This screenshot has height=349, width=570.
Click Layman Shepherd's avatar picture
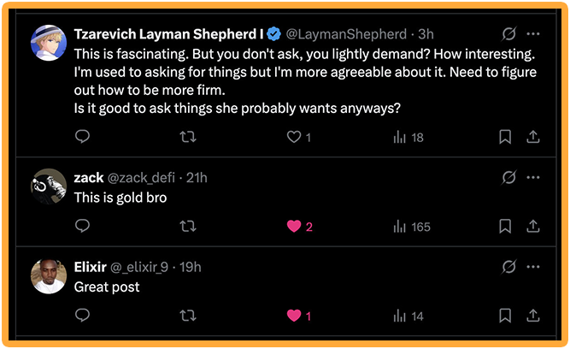click(x=49, y=43)
